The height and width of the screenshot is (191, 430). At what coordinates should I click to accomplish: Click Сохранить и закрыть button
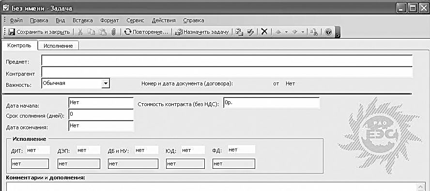(x=39, y=32)
